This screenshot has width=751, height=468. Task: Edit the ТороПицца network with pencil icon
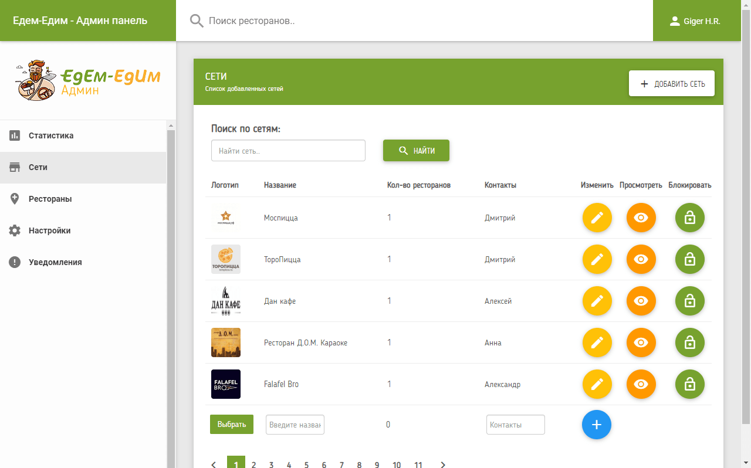597,259
